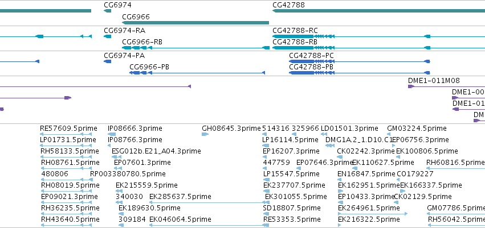Click the CG42788-PB protein label
The height and width of the screenshot is (228, 485).
pyautogui.click(x=311, y=67)
